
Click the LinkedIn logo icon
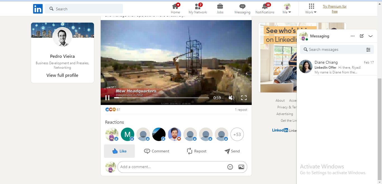point(38,9)
